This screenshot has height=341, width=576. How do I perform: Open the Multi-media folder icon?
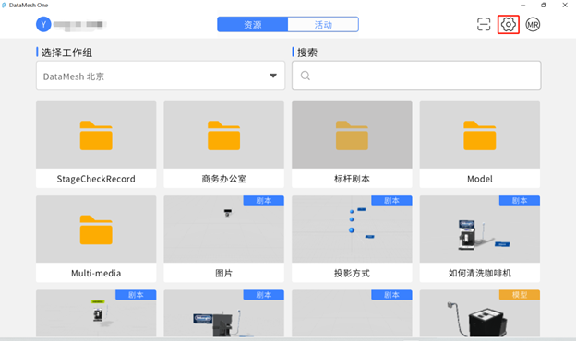click(96, 229)
